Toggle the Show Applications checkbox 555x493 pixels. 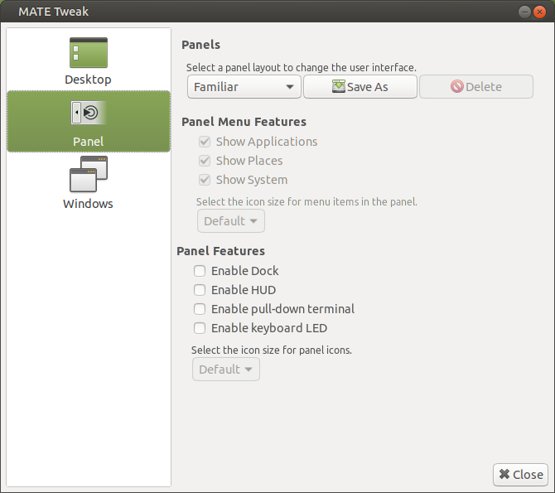pos(205,142)
